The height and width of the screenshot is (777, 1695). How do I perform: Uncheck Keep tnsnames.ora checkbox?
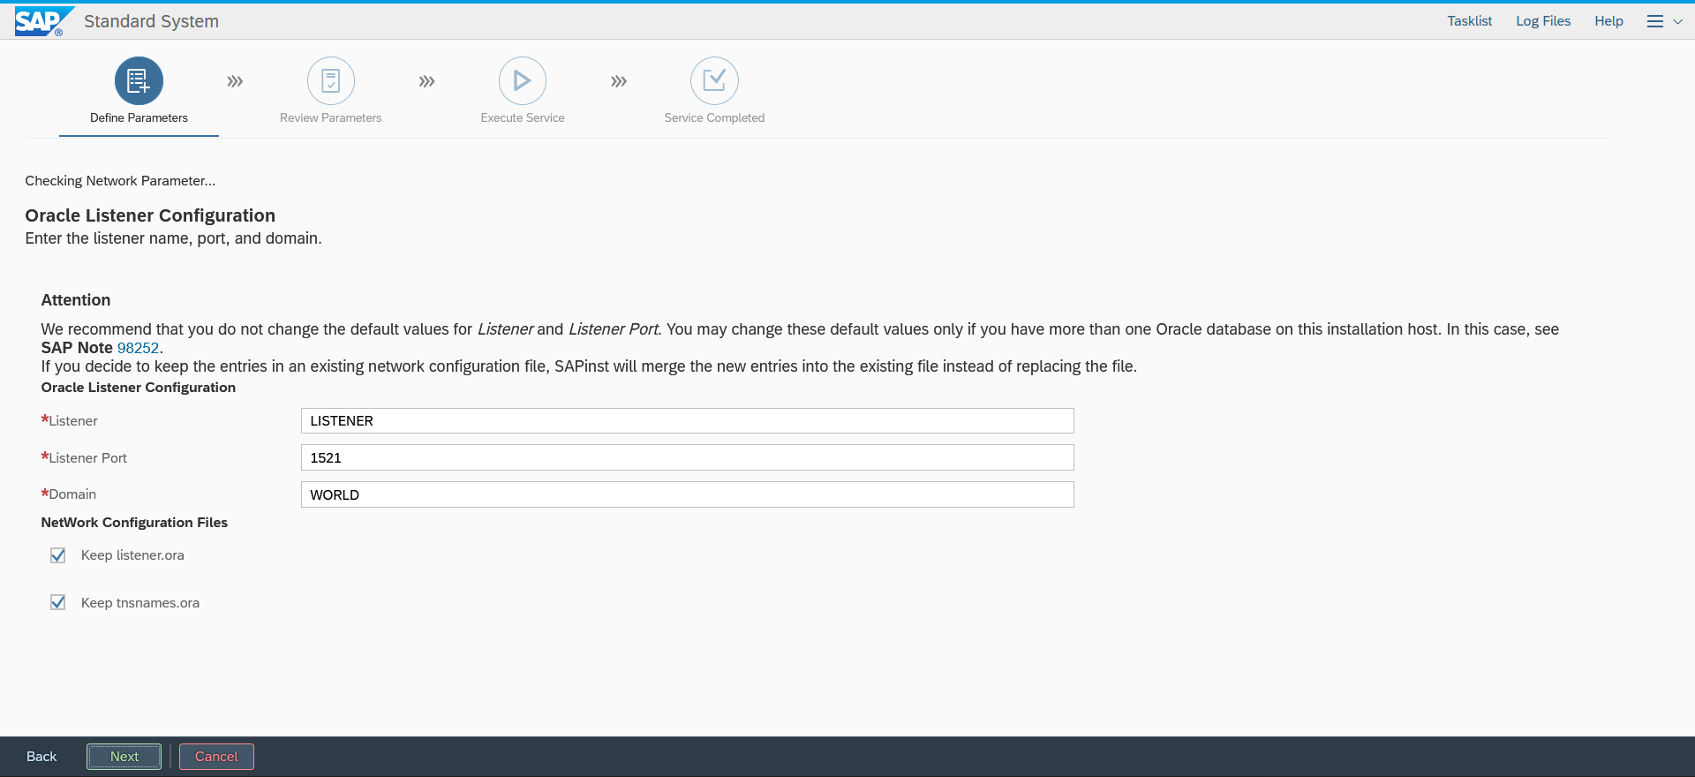(x=58, y=602)
